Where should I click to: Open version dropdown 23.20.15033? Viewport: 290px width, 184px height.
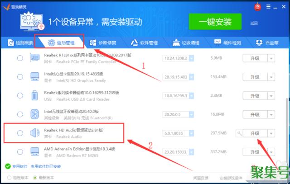point(191,152)
